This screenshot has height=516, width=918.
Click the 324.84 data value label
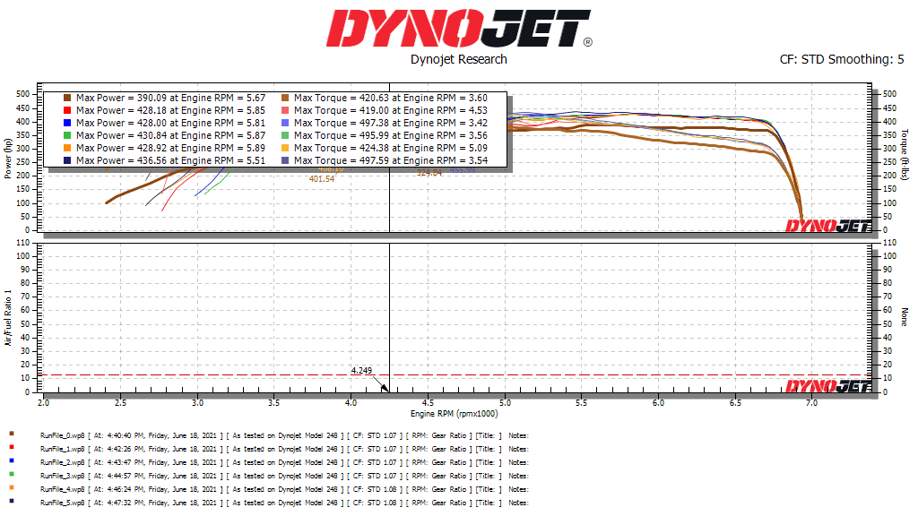coord(429,173)
